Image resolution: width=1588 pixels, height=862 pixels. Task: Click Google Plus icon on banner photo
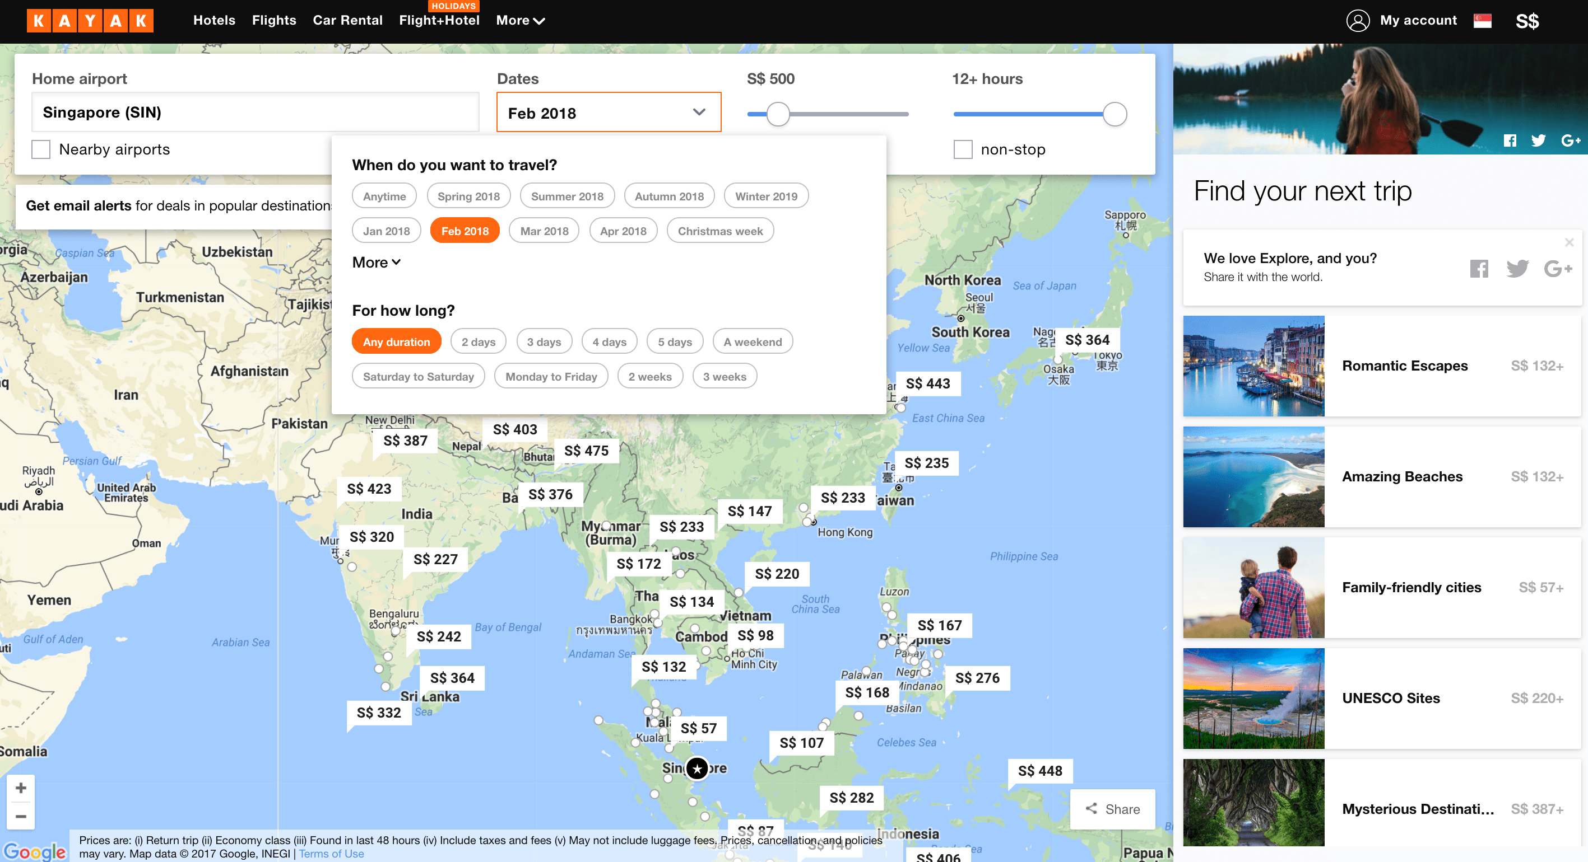coord(1570,140)
